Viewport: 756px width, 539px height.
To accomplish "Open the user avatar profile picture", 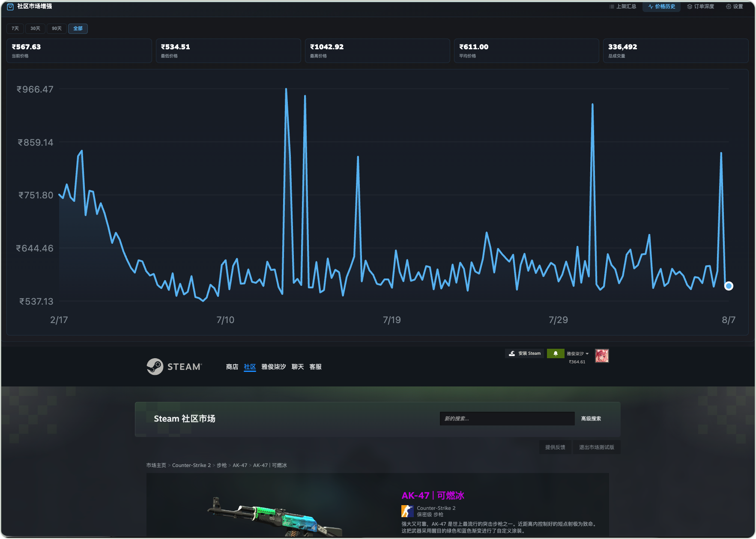I will (602, 356).
